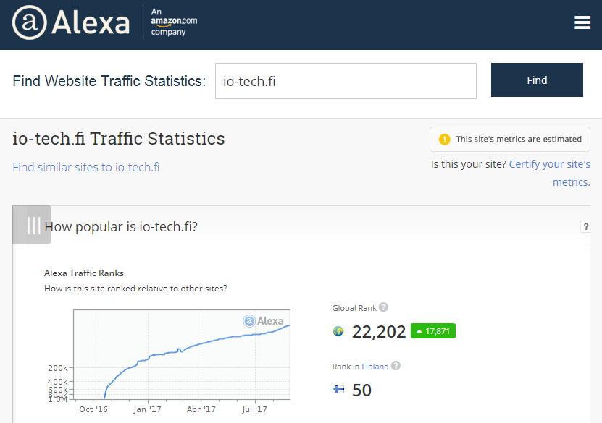The image size is (602, 423).
Task: Click the green 17,871 rank change badge
Action: click(x=433, y=331)
